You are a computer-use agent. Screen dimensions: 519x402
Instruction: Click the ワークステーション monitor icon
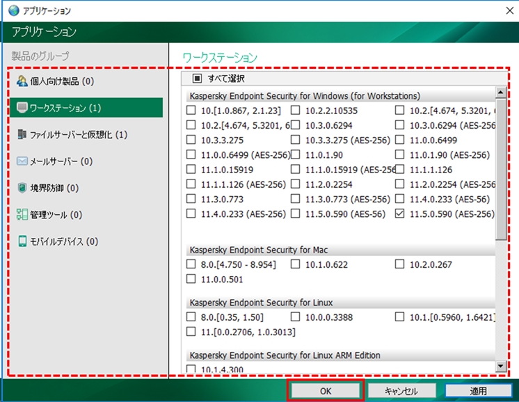tap(22, 108)
